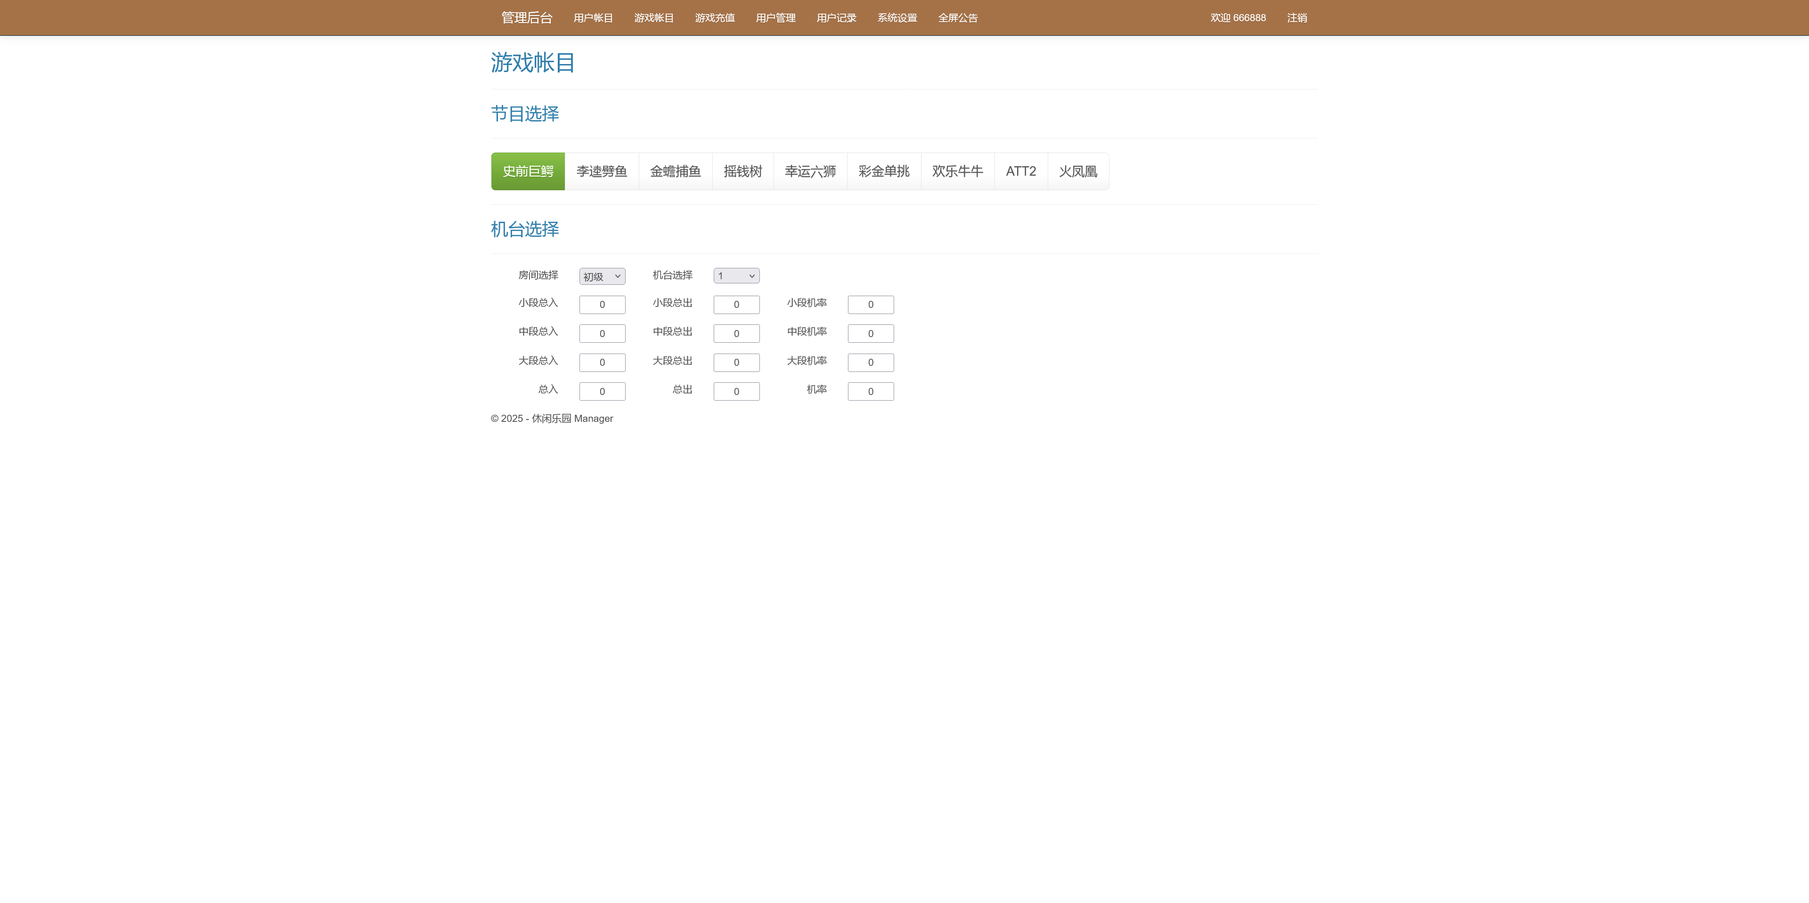Click the 总出 input field
The width and height of the screenshot is (1809, 903).
pyautogui.click(x=736, y=391)
